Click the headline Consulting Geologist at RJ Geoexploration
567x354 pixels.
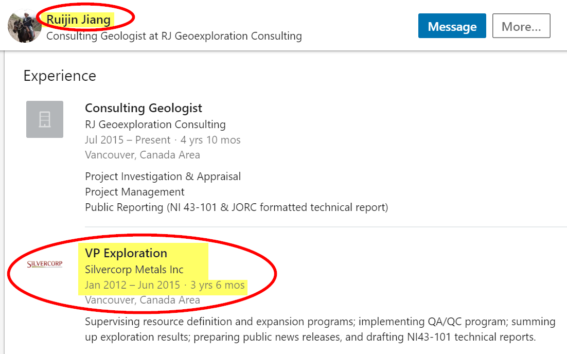[x=174, y=36]
